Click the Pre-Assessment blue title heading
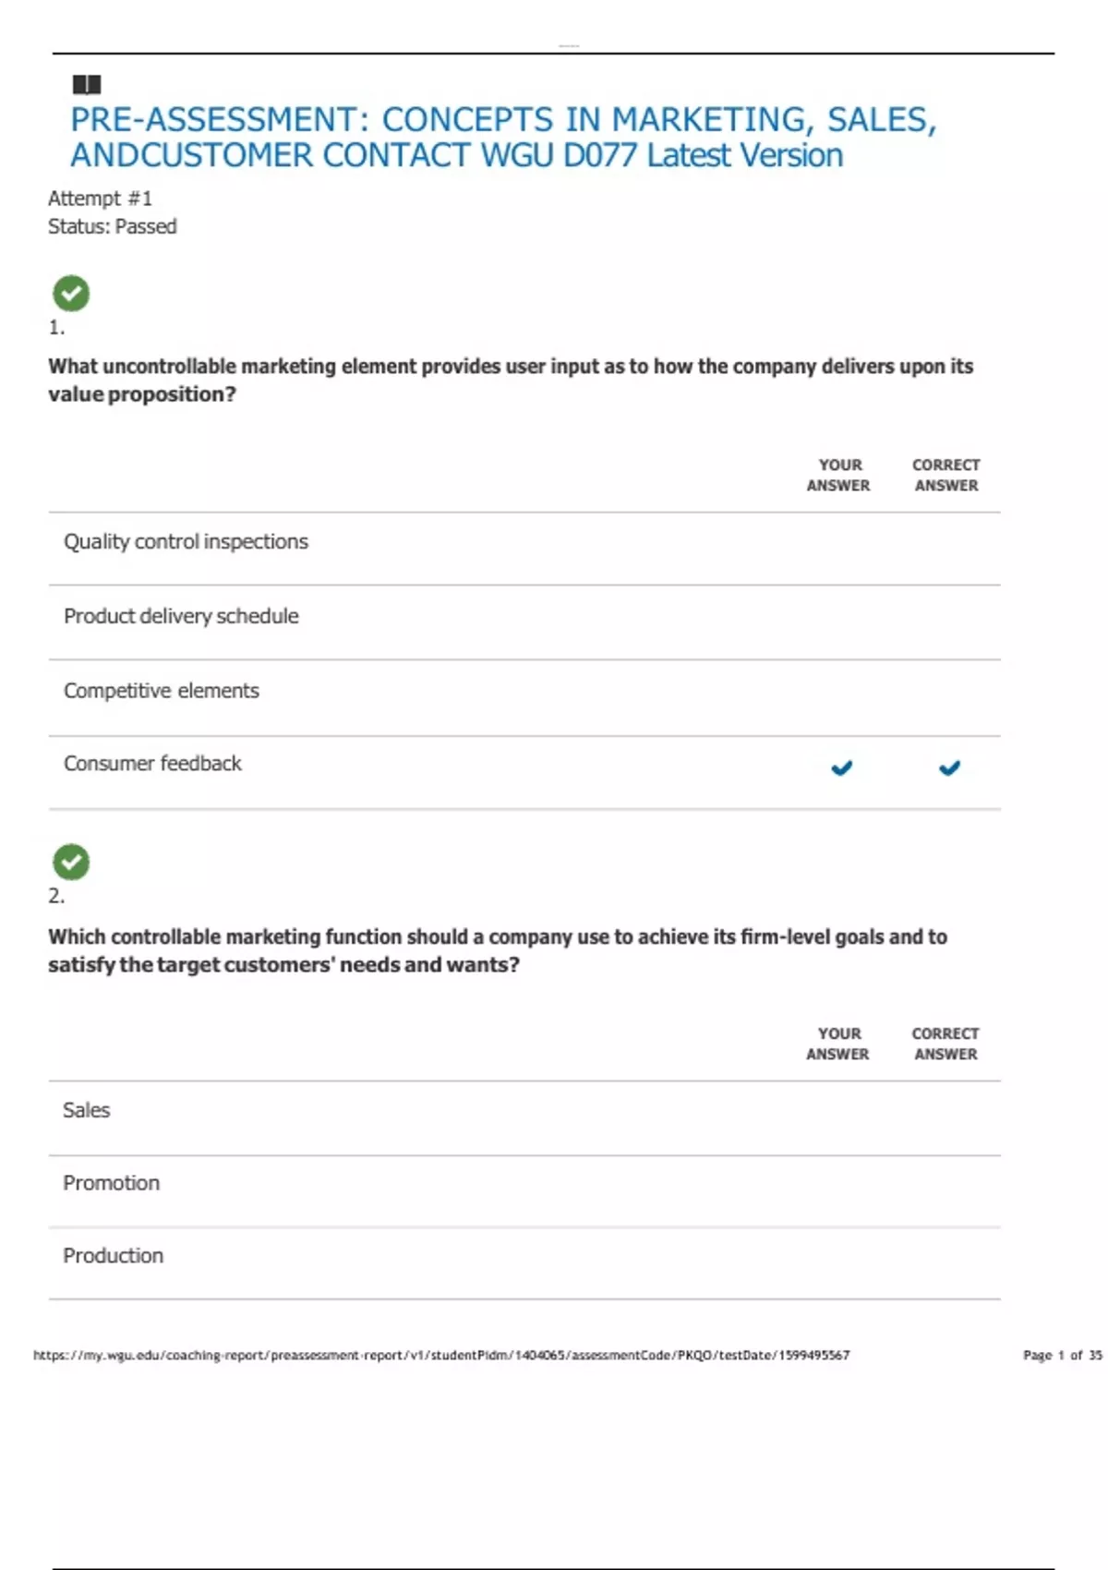The image size is (1108, 1570). [503, 138]
